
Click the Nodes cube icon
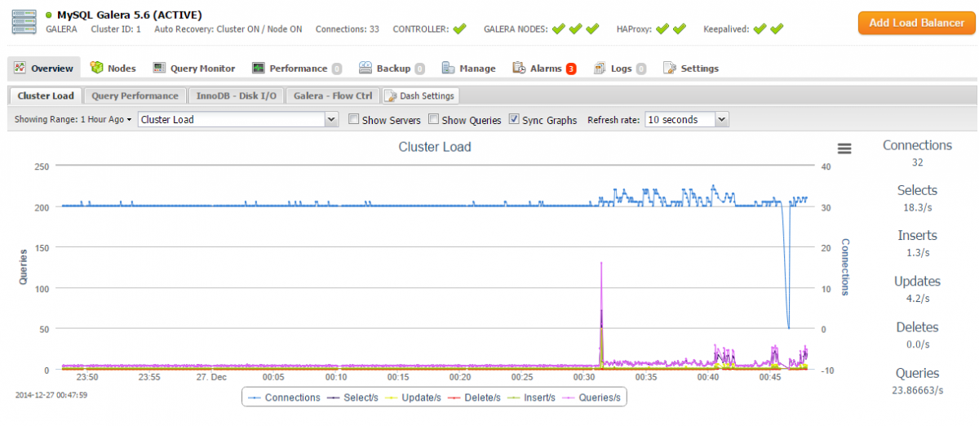97,69
